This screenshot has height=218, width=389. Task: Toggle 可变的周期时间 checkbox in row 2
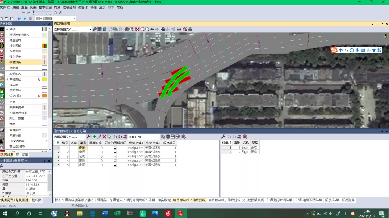[115, 152]
